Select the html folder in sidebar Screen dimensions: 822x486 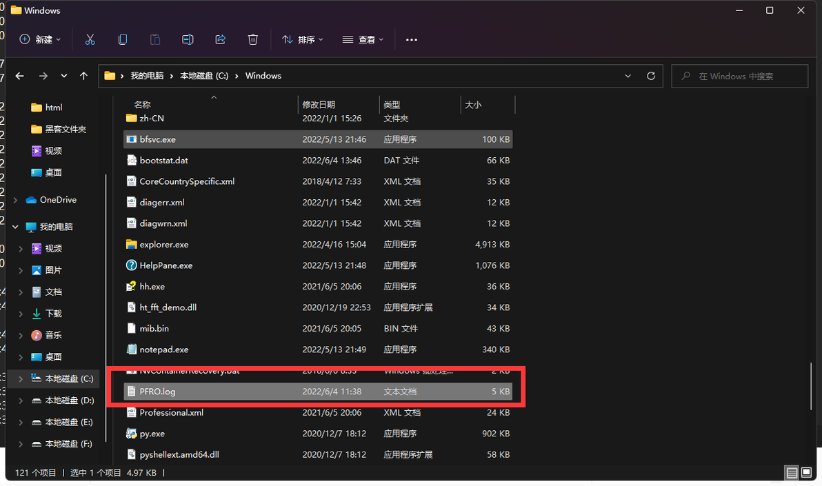click(x=47, y=108)
